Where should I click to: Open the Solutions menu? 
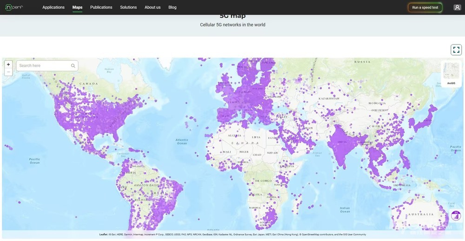(128, 7)
